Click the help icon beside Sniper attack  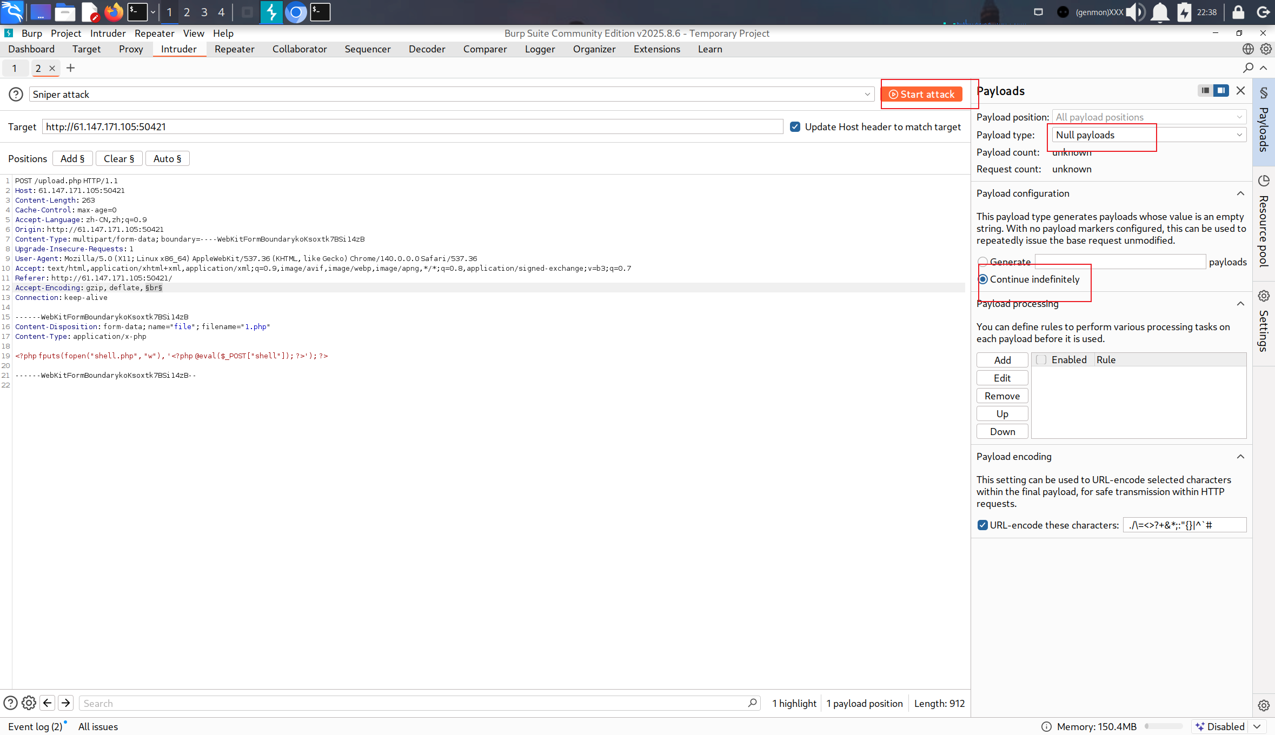[16, 95]
